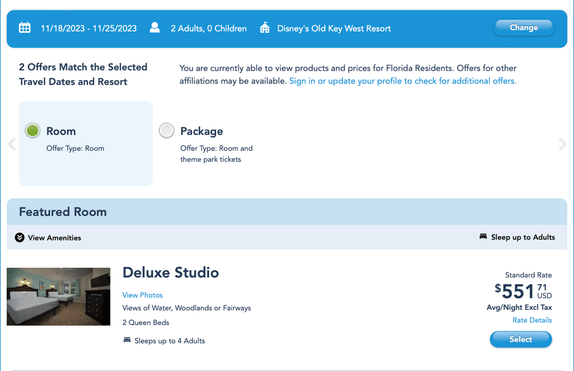Open View Photos for the Deluxe Studio
The image size is (574, 371).
[x=142, y=295]
